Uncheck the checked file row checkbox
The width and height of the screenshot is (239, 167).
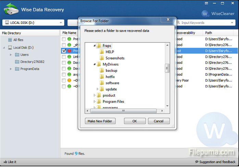(64, 51)
